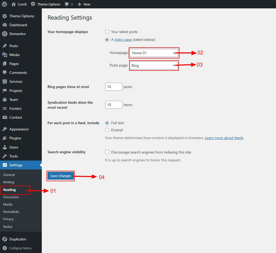Click the comments bubble icon in admin bar
276x253 pixels.
point(67,4)
